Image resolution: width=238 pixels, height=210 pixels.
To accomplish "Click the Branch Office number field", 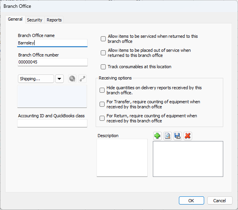I will (x=52, y=62).
